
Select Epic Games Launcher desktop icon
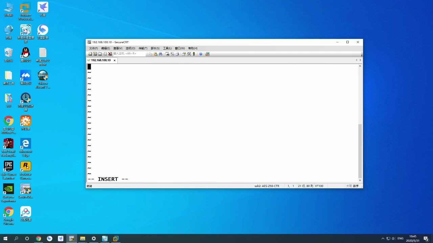click(x=8, y=170)
